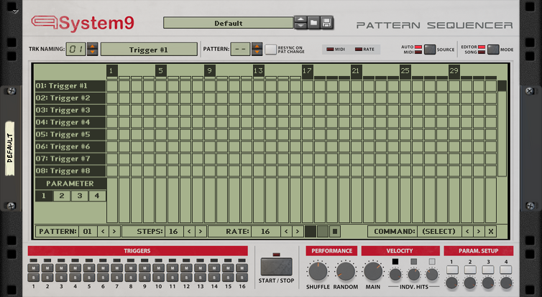Click the step grid vertical scrollbar
This screenshot has height=297, width=542.
point(502,128)
